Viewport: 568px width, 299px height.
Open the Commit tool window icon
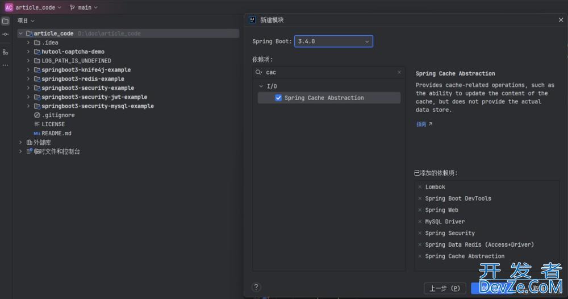point(6,35)
